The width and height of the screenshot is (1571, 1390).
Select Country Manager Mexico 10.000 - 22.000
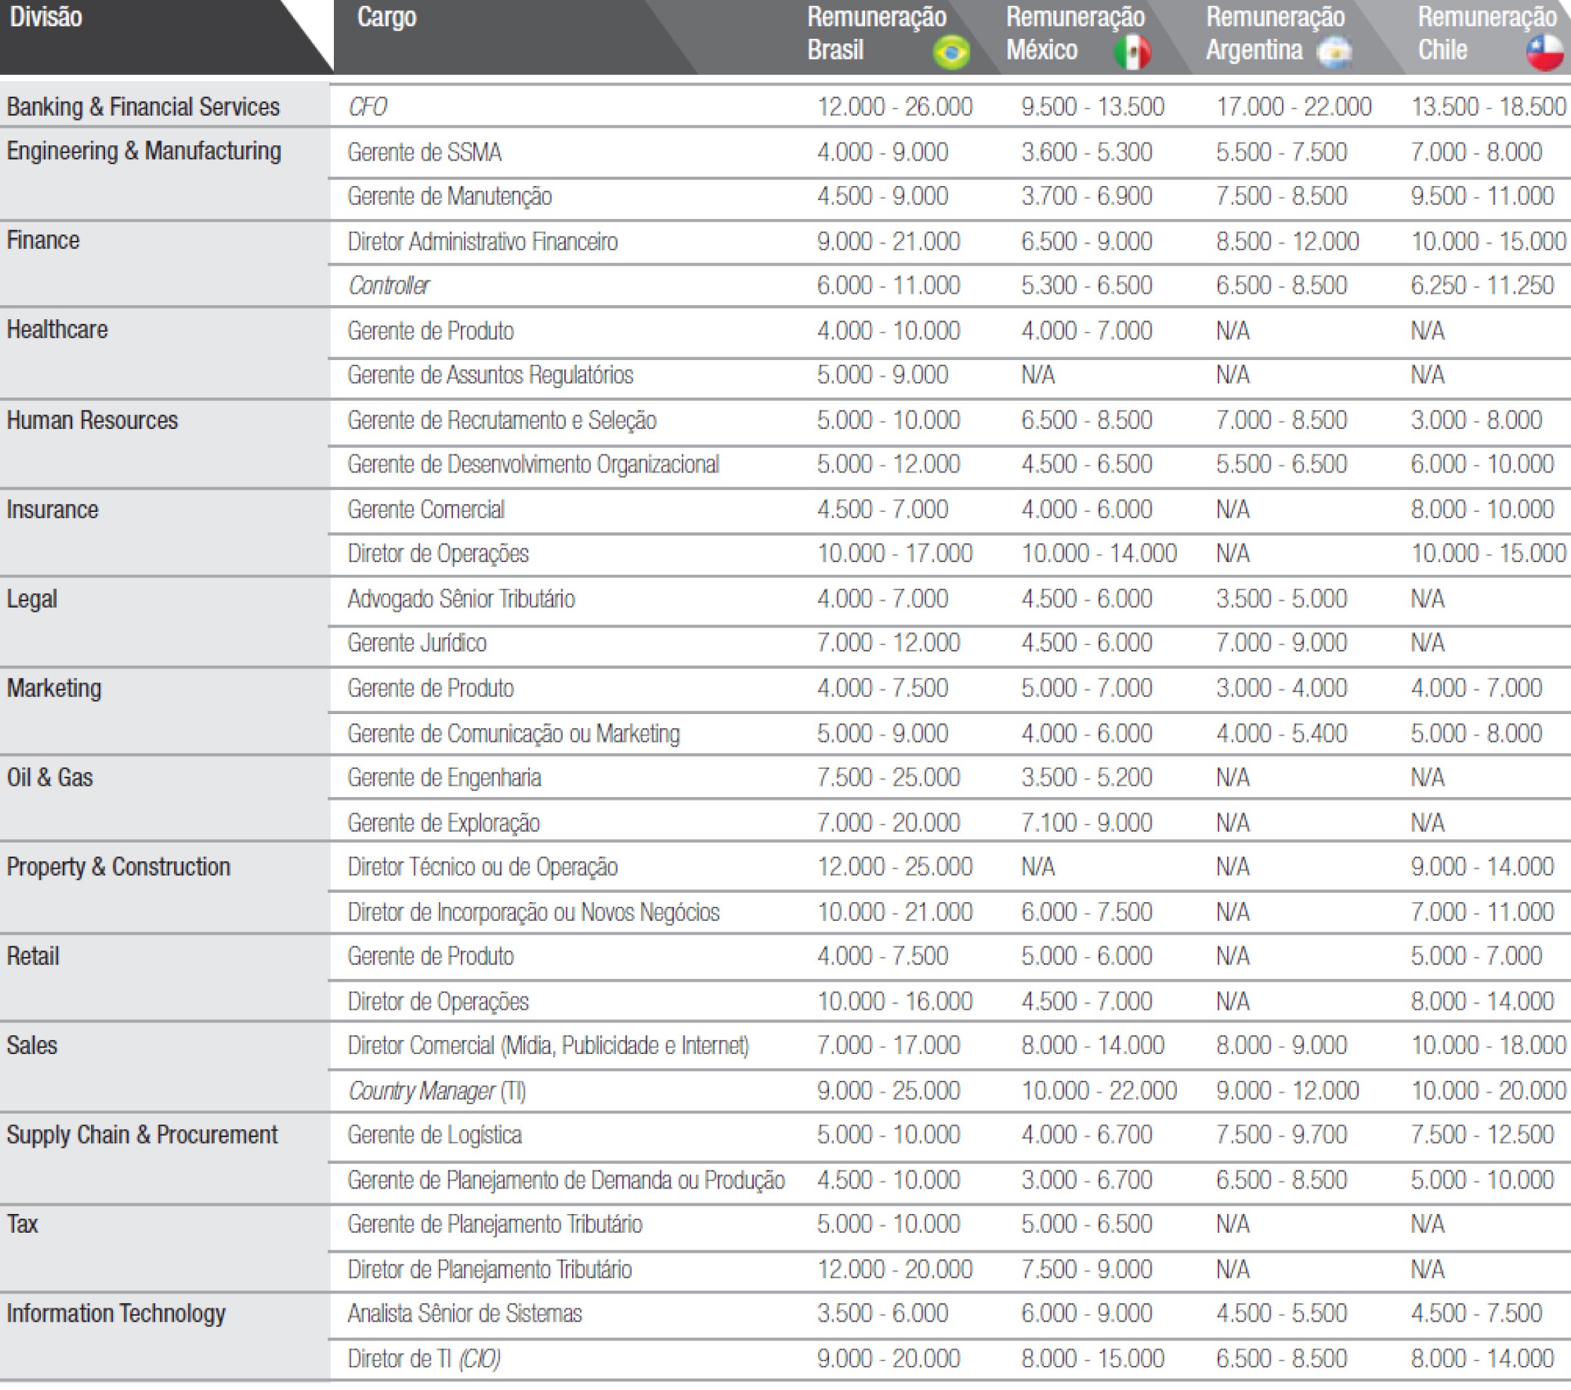pos(1099,1091)
